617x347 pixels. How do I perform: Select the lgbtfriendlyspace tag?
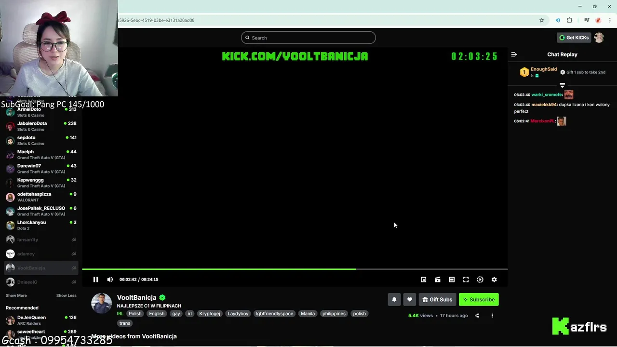pyautogui.click(x=274, y=314)
